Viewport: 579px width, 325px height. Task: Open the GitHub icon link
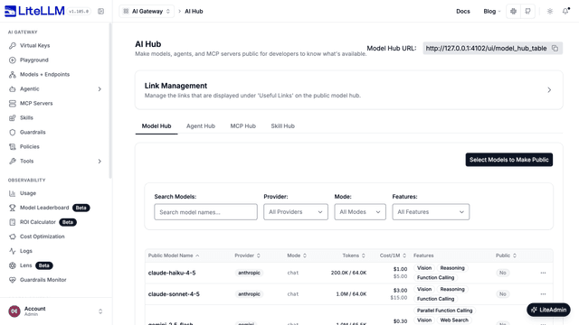coord(527,12)
